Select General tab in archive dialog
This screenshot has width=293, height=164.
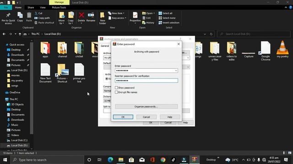click(x=105, y=46)
